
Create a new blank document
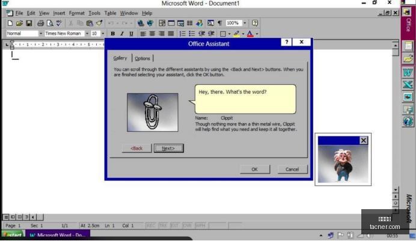[x=10, y=23]
